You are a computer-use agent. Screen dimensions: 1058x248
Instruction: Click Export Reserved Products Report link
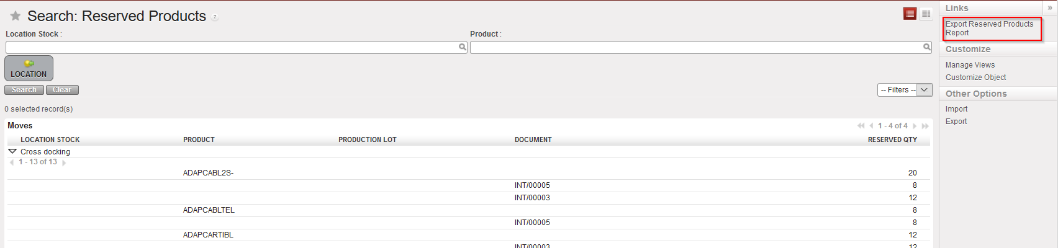pos(989,29)
